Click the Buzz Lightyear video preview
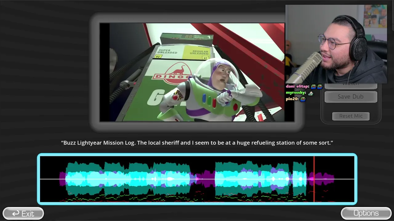Image resolution: width=394 pixels, height=221 pixels. point(197,72)
